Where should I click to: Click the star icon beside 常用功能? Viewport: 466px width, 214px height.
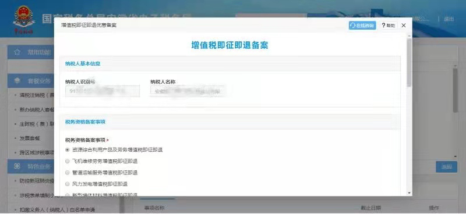click(x=17, y=52)
